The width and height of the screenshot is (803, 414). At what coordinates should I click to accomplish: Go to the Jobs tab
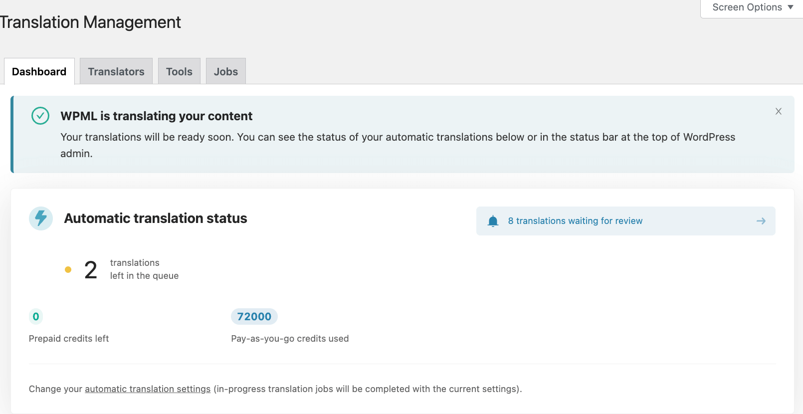[x=226, y=71]
